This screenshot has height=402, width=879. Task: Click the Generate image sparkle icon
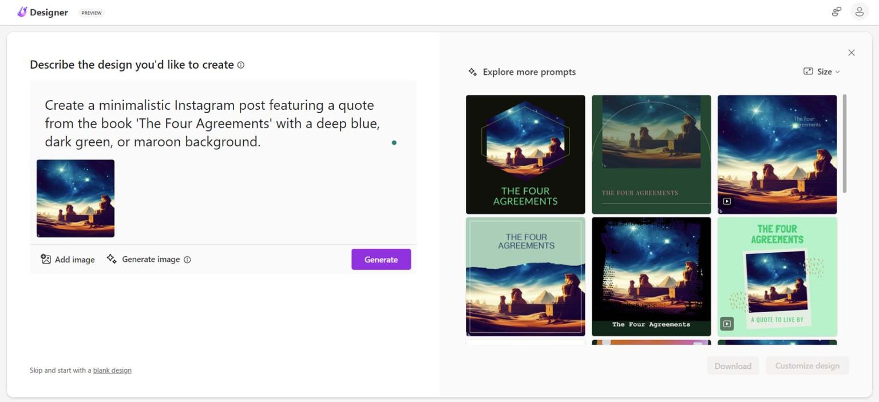[112, 258]
